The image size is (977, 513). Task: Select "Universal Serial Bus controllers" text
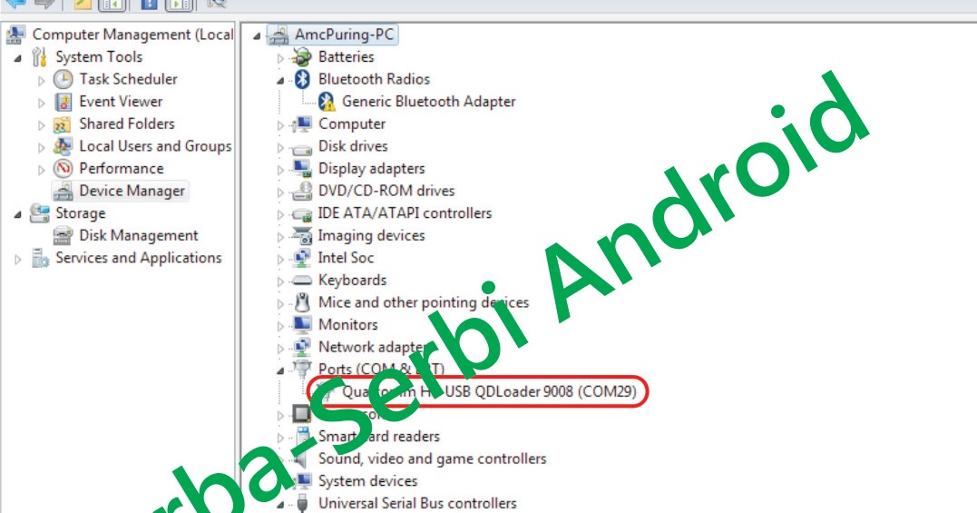tap(417, 504)
